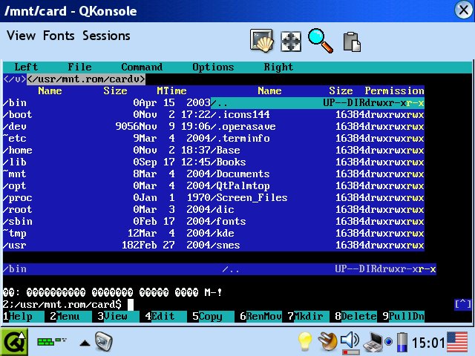Open Midnight Commander Options menu
The height and width of the screenshot is (356, 475).
pos(213,67)
